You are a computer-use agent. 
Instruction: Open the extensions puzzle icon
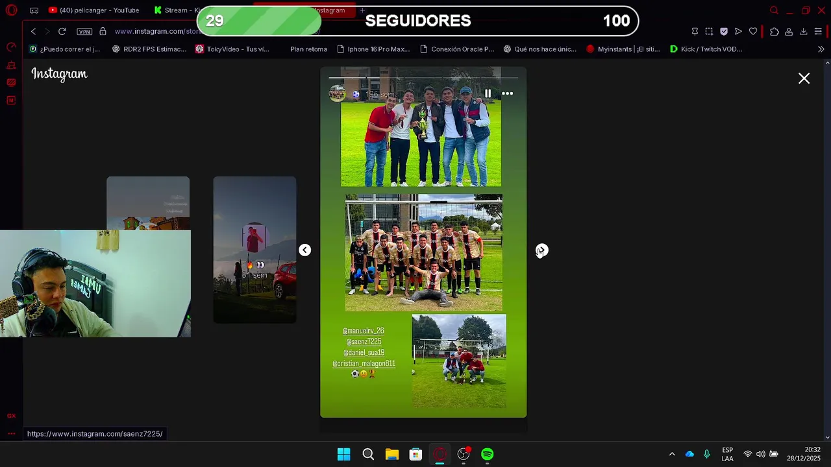775,31
